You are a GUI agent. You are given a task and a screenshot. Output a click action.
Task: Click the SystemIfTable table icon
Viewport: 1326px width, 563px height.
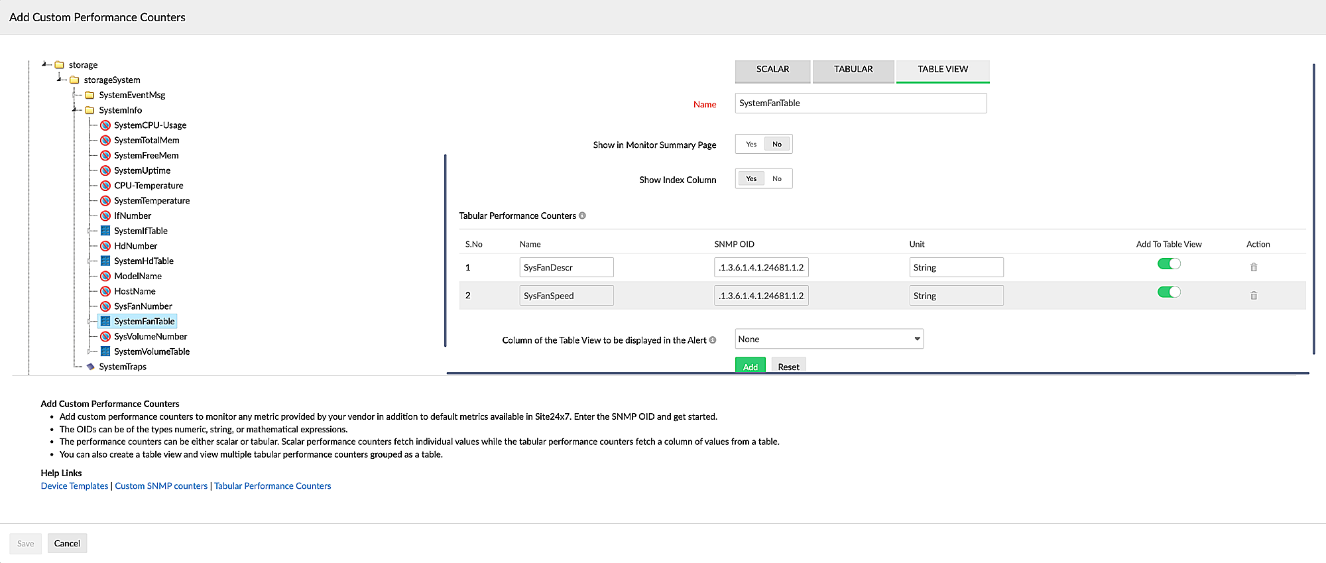[x=105, y=231]
